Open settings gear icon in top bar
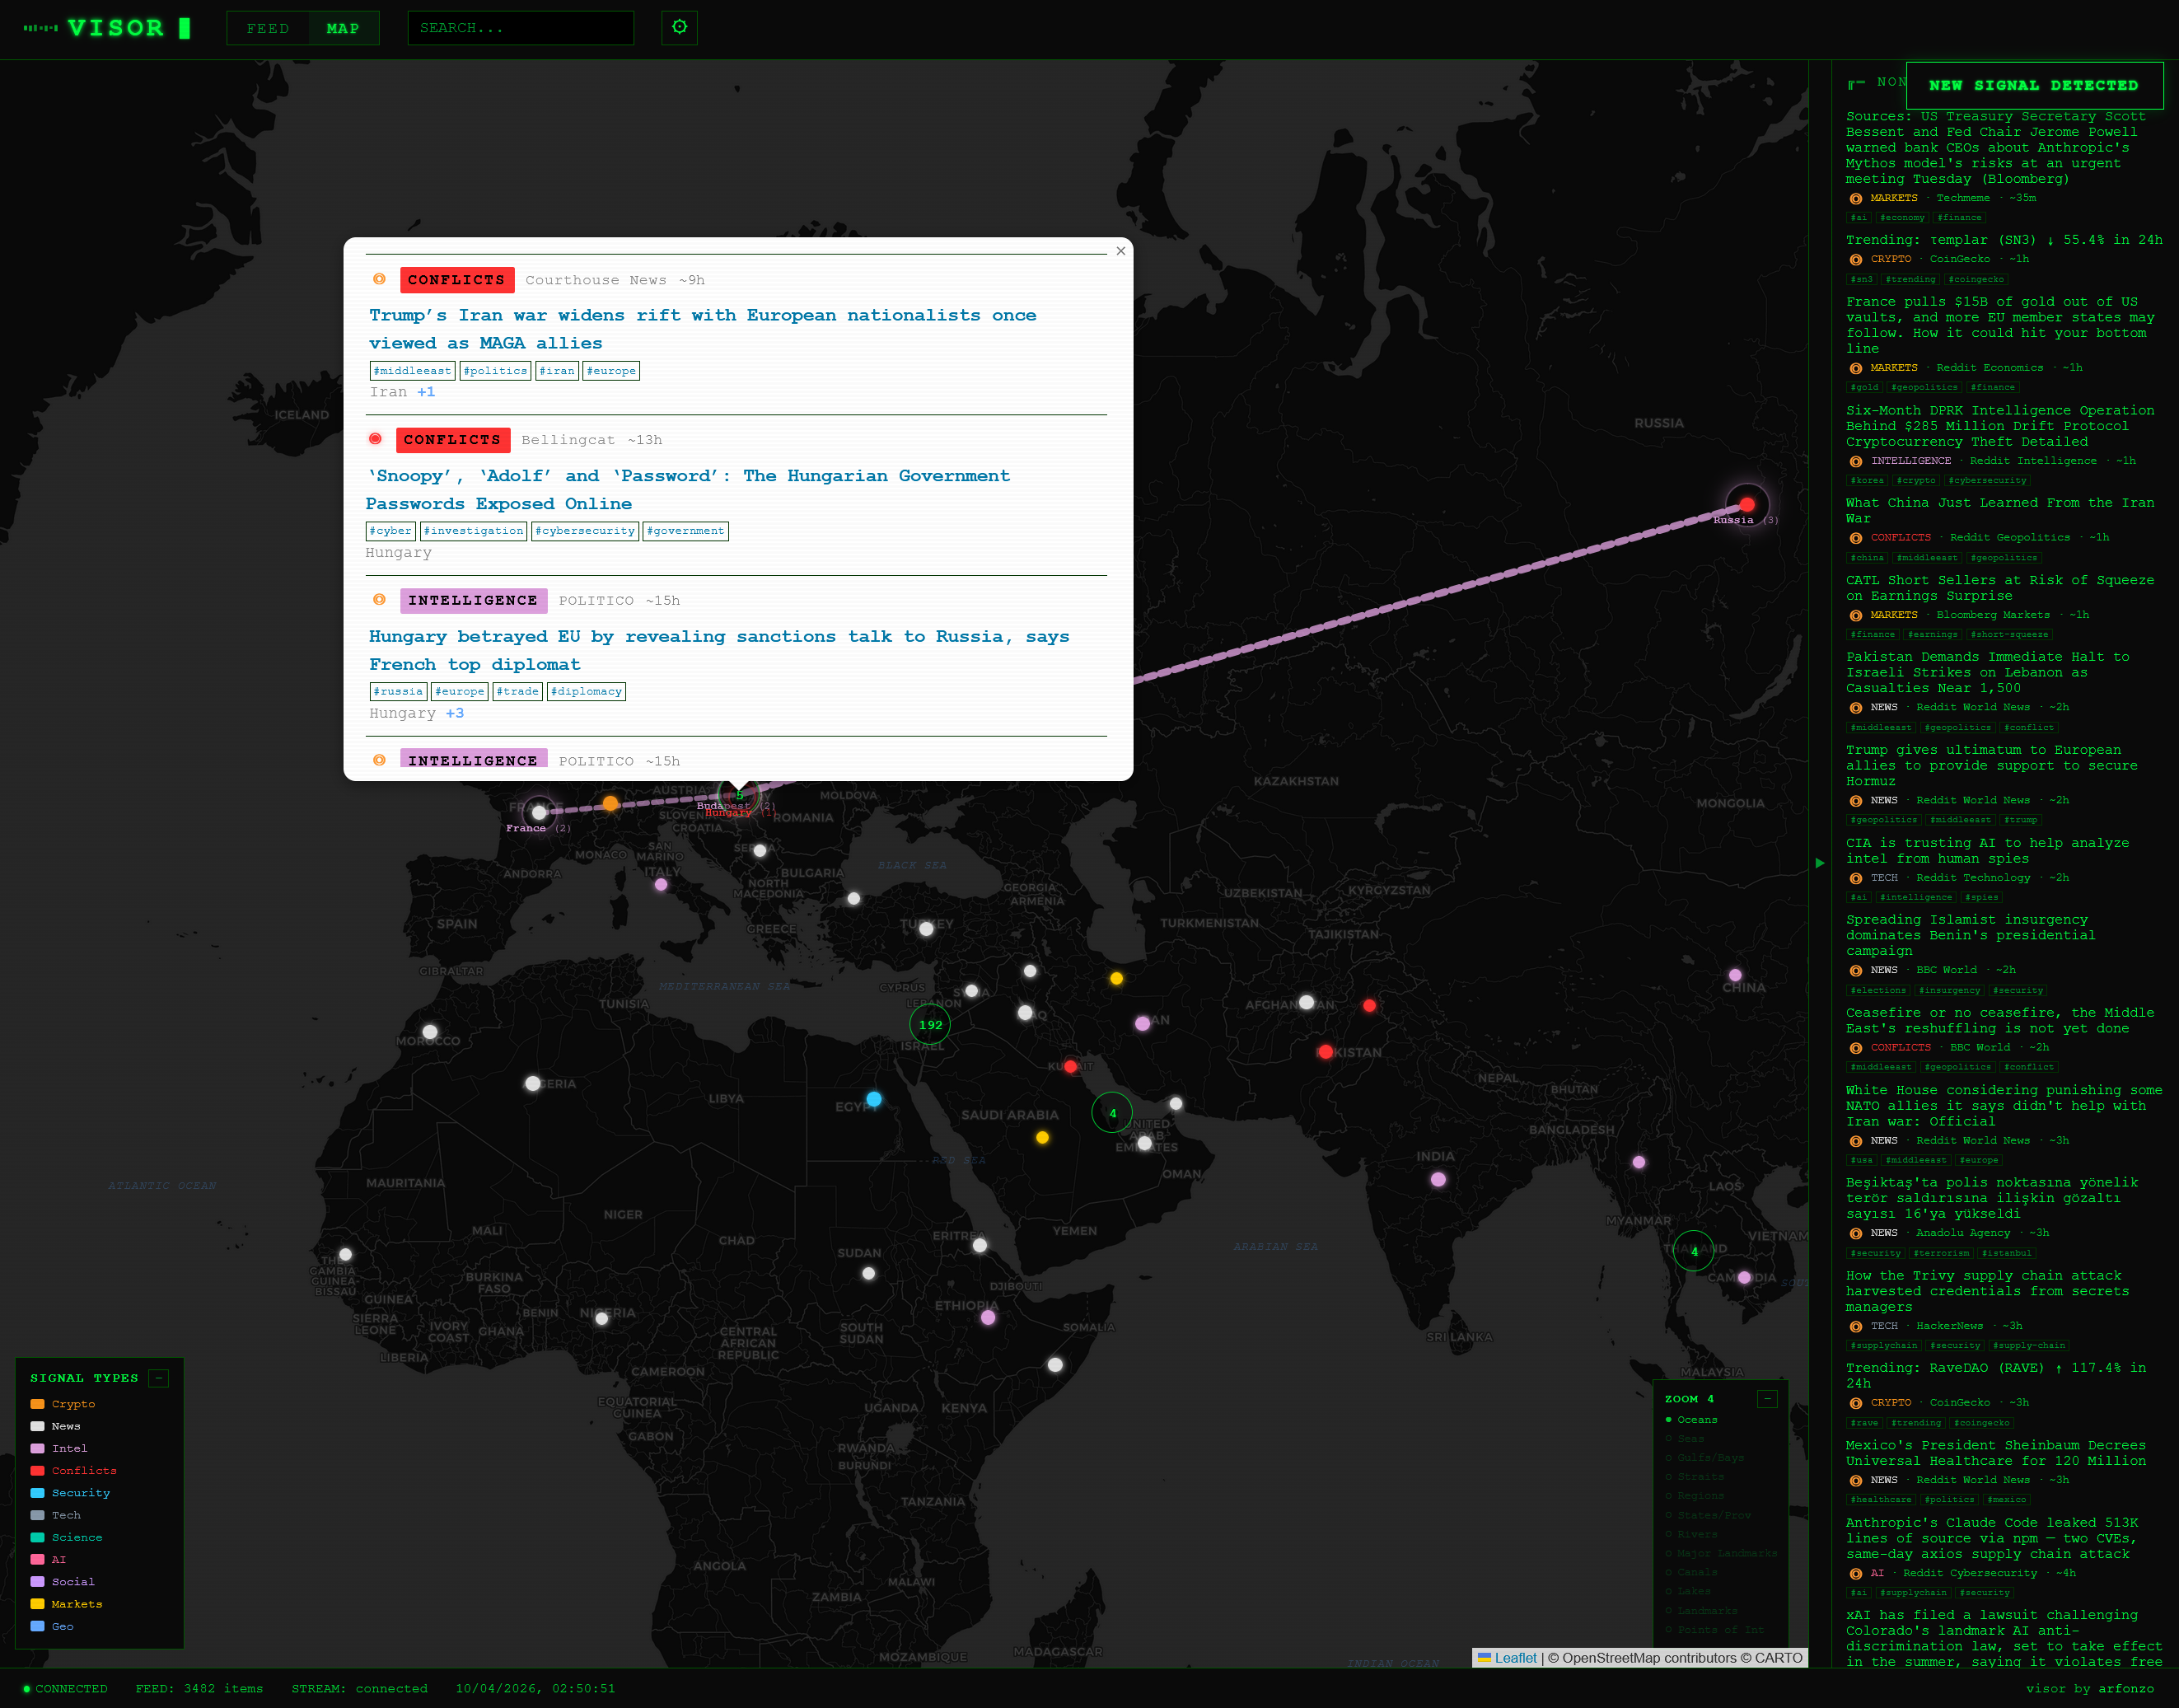This screenshot has width=2179, height=1708. 679,27
